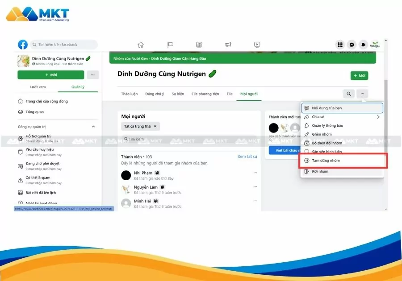The height and width of the screenshot is (281, 402).
Task: Click Nhi Phạm's profile picture
Action: pos(126,175)
